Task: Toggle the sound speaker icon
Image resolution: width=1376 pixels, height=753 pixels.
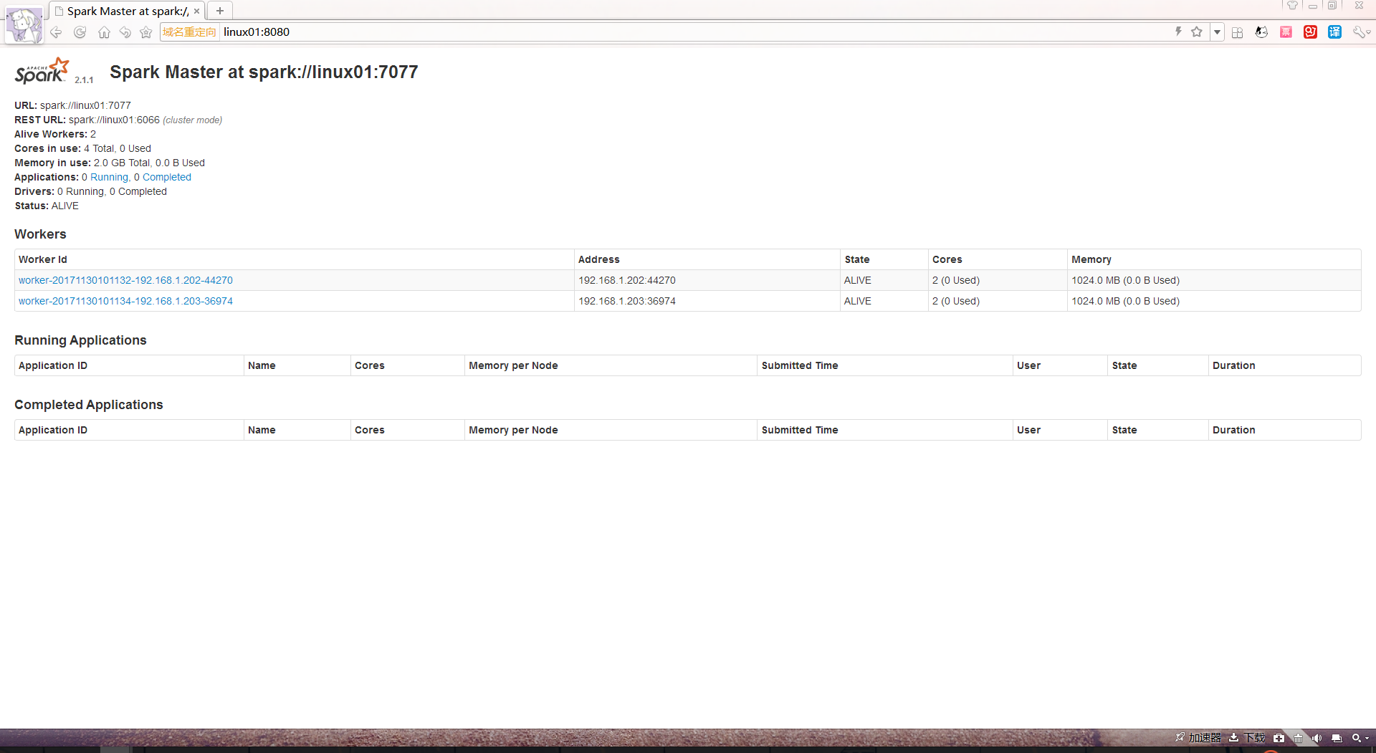Action: coord(1317,738)
